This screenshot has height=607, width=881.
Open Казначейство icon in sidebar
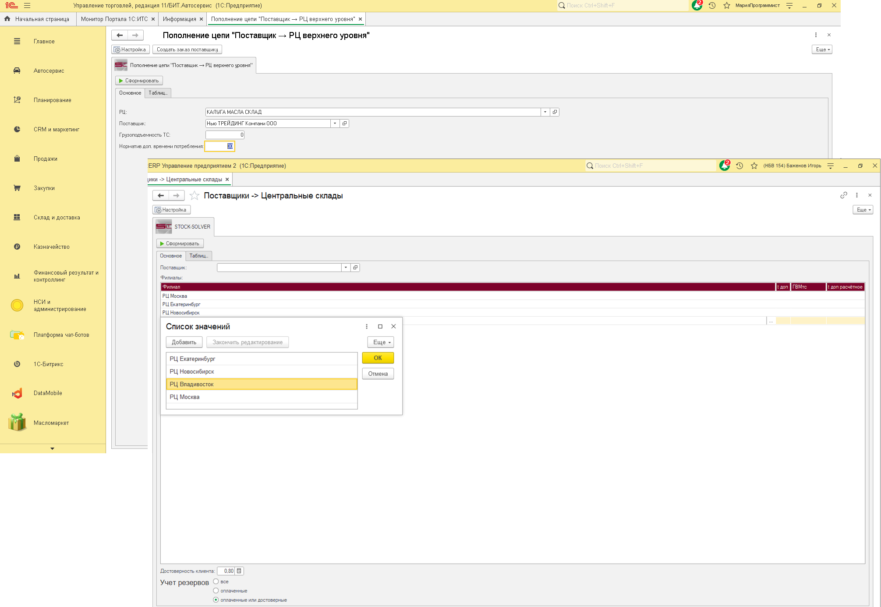click(17, 247)
